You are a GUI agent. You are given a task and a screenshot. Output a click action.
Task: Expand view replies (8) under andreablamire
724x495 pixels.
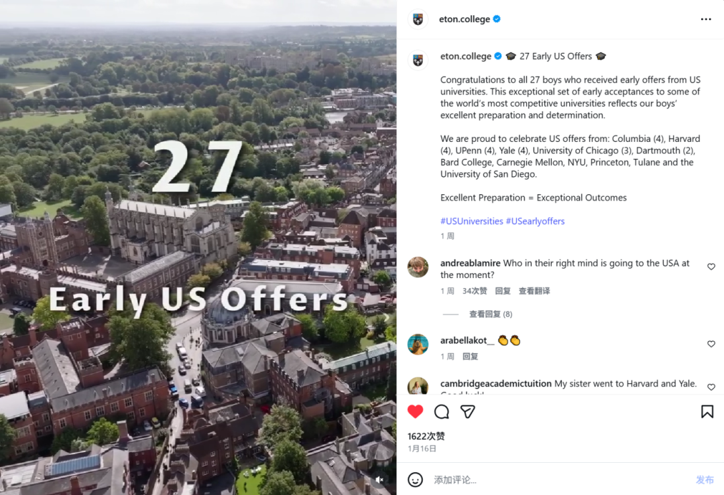[x=491, y=314]
